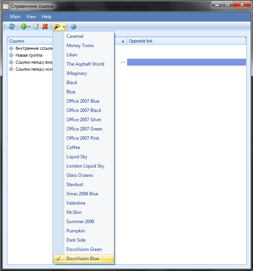
Task: Pick the Xmas 2008 Blue skin
Action: [83, 194]
